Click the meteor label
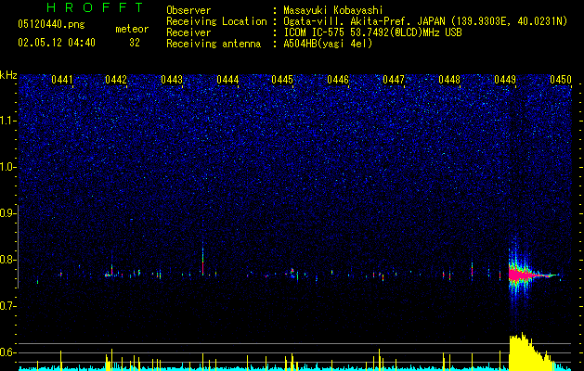The height and width of the screenshot is (371, 584). click(132, 29)
